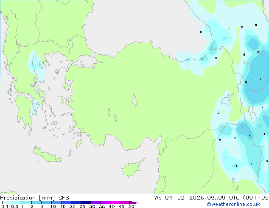Click the '30' legend scale label

[x=92, y=206]
